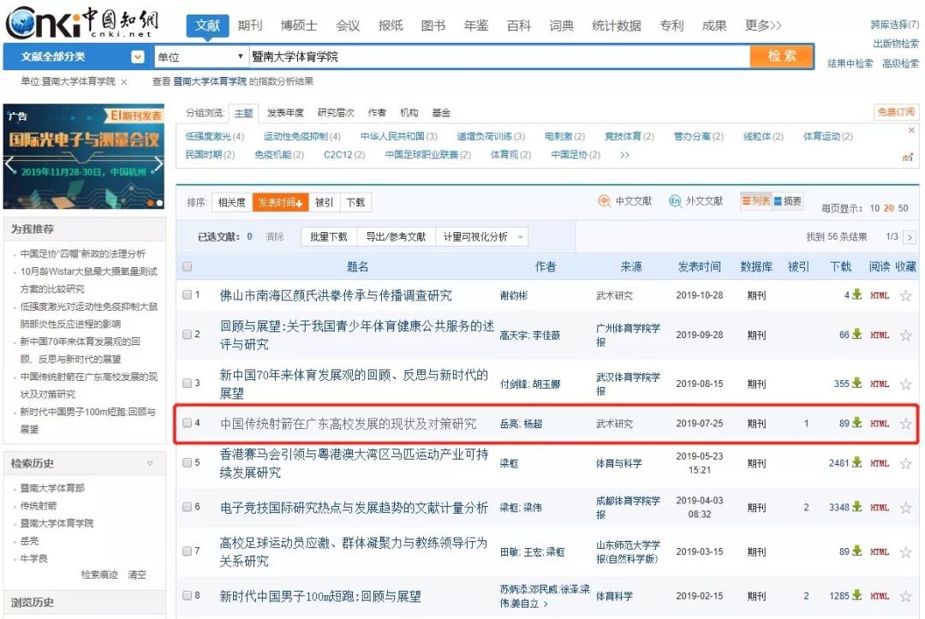Viewport: 925px width, 619px height.
Task: Star the 香港赛马会 article
Action: coord(905,463)
